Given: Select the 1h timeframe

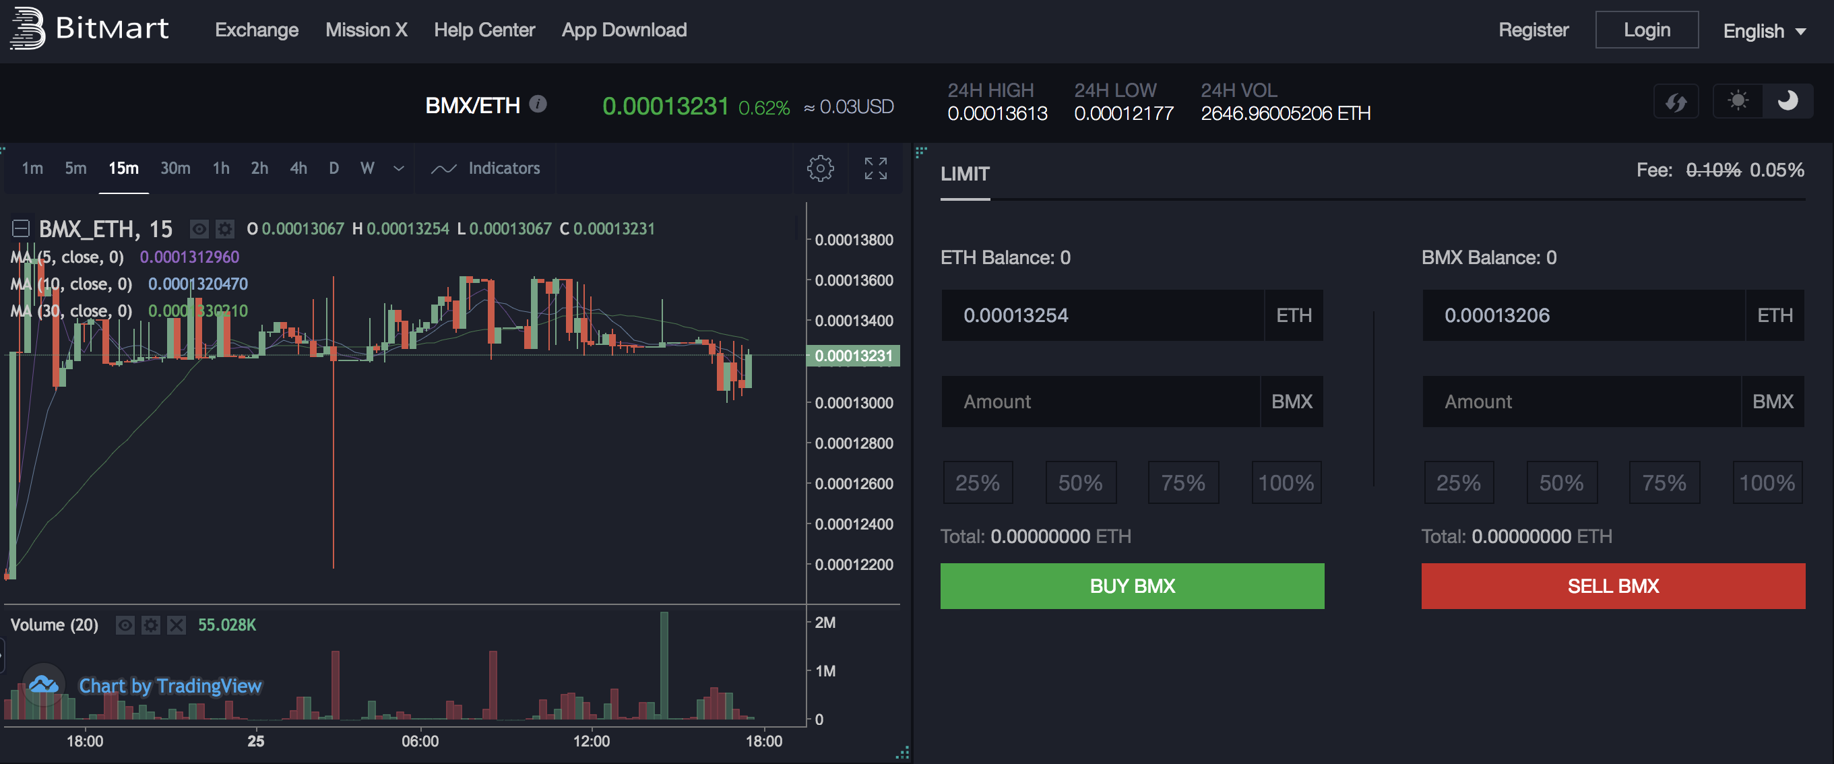Looking at the screenshot, I should 221,168.
